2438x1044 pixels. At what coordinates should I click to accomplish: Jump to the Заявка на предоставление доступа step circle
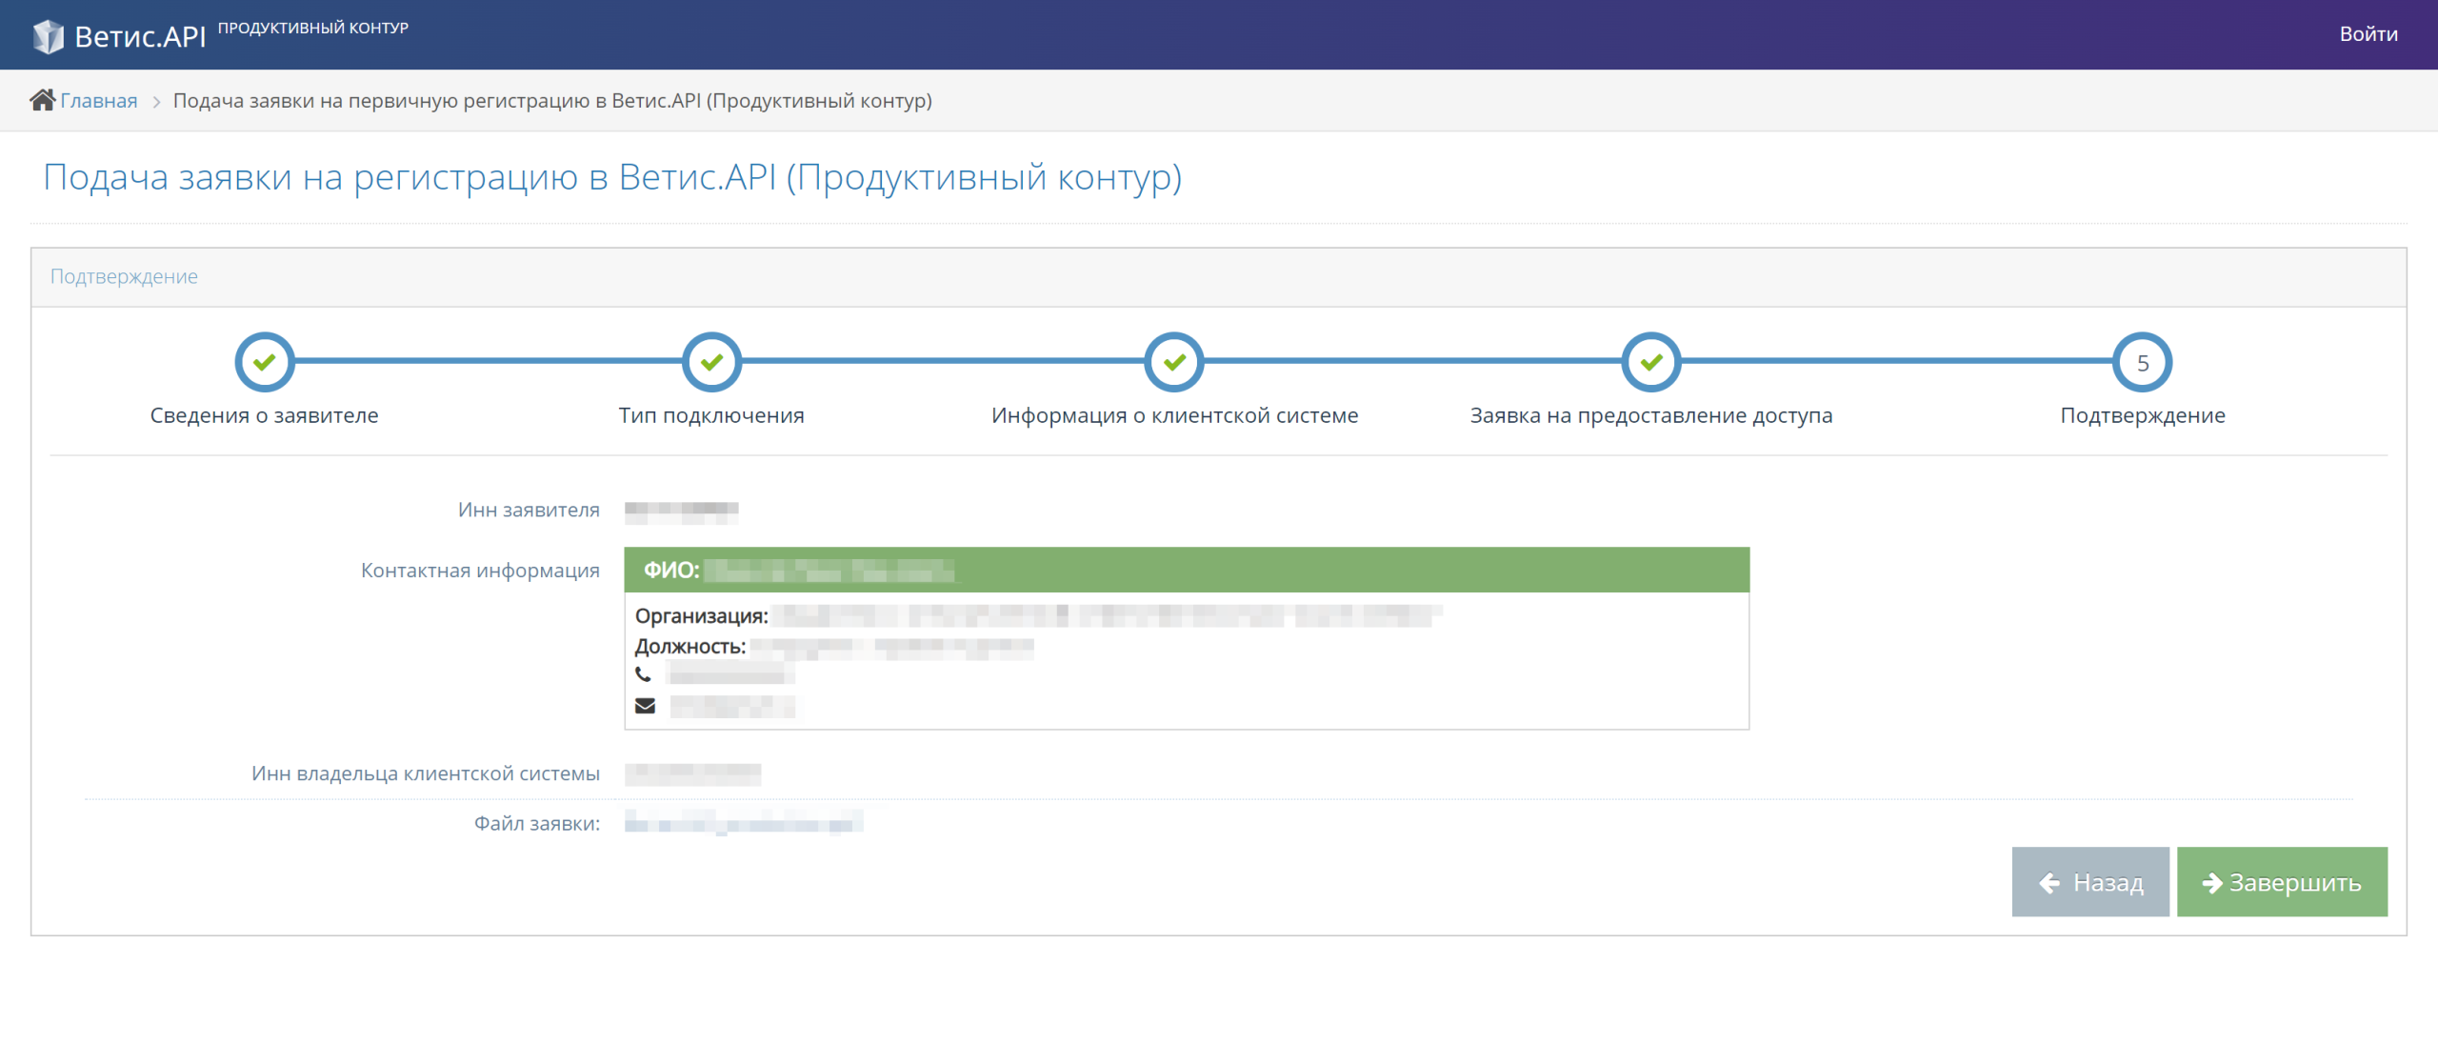(x=1651, y=362)
